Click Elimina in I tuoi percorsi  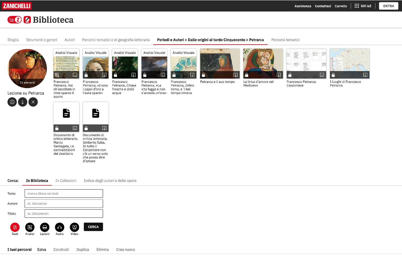click(x=103, y=250)
